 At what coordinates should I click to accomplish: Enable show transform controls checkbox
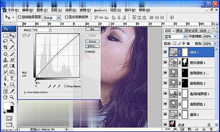[67, 17]
